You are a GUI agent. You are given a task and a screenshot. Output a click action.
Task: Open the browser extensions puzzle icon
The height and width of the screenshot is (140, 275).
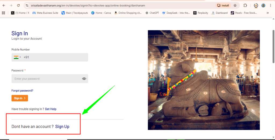point(245,5)
